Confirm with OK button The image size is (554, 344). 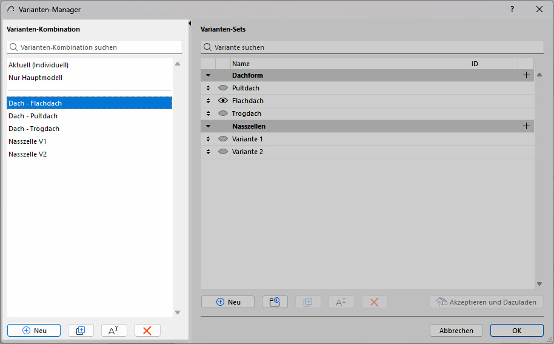pyautogui.click(x=516, y=331)
